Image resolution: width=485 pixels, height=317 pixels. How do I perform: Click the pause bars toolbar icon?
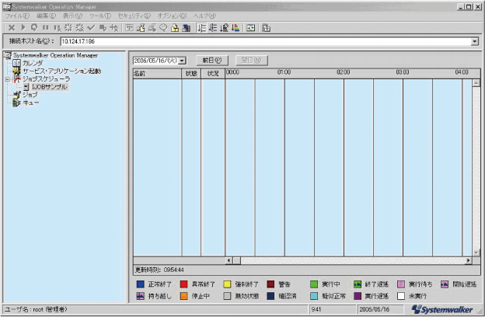point(46,28)
